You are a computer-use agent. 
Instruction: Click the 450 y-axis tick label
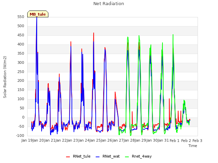[x=21, y=35]
